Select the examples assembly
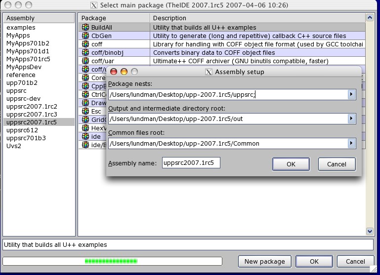The width and height of the screenshot is (380, 275). pyautogui.click(x=21, y=28)
